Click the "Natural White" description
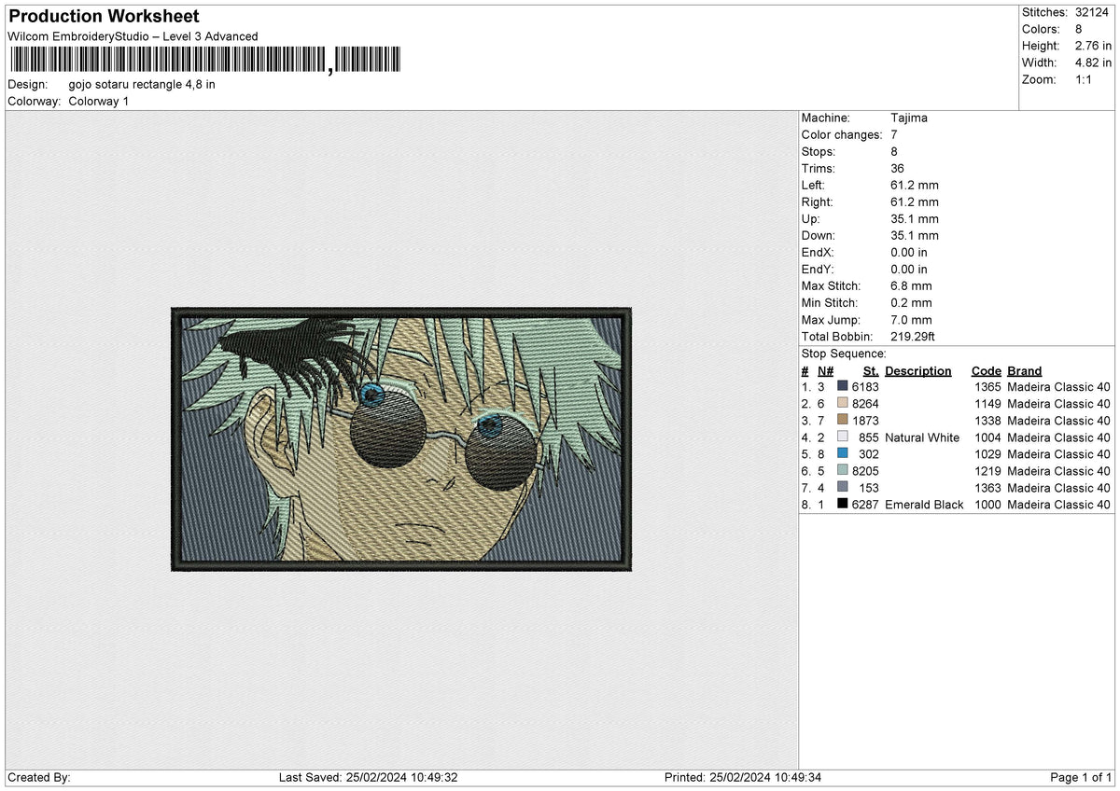 pos(922,437)
